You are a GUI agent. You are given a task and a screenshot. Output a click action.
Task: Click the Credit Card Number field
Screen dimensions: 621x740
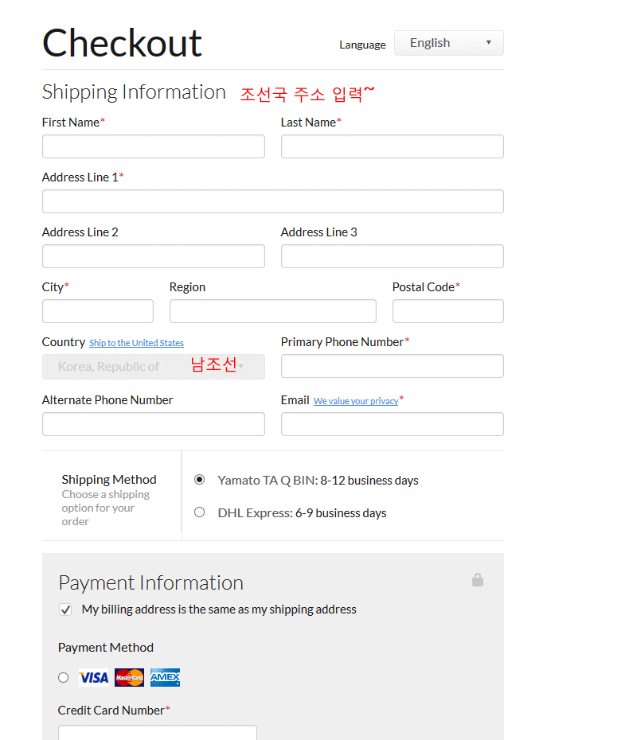[157, 732]
